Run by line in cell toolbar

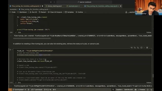(x=132, y=48)
